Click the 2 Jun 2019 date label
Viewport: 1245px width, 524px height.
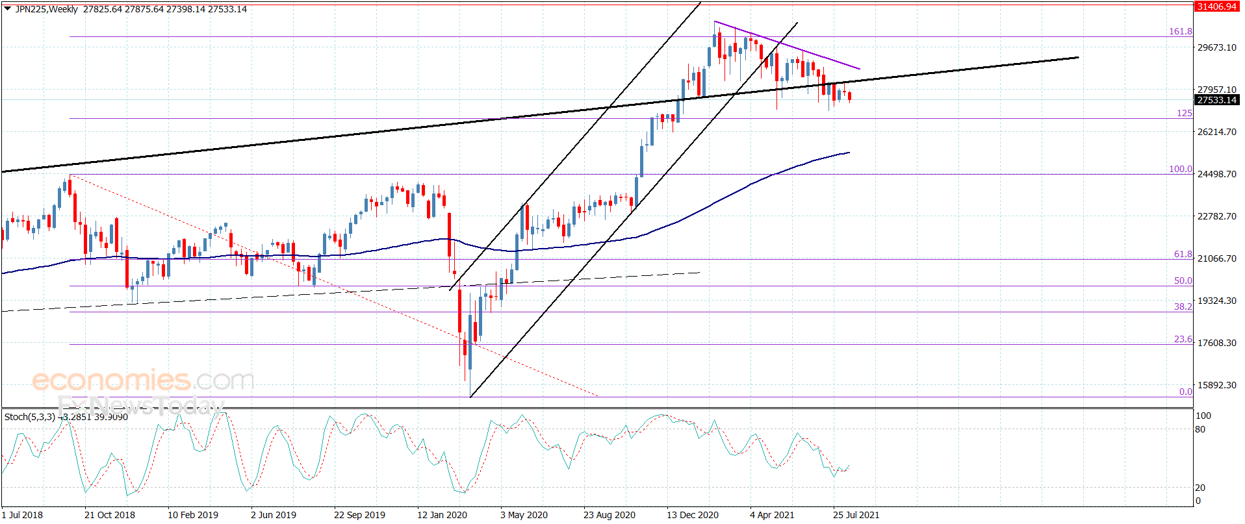(274, 515)
